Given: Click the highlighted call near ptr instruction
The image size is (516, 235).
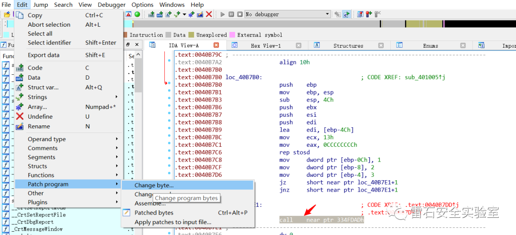Looking at the screenshot, I should tap(321, 220).
